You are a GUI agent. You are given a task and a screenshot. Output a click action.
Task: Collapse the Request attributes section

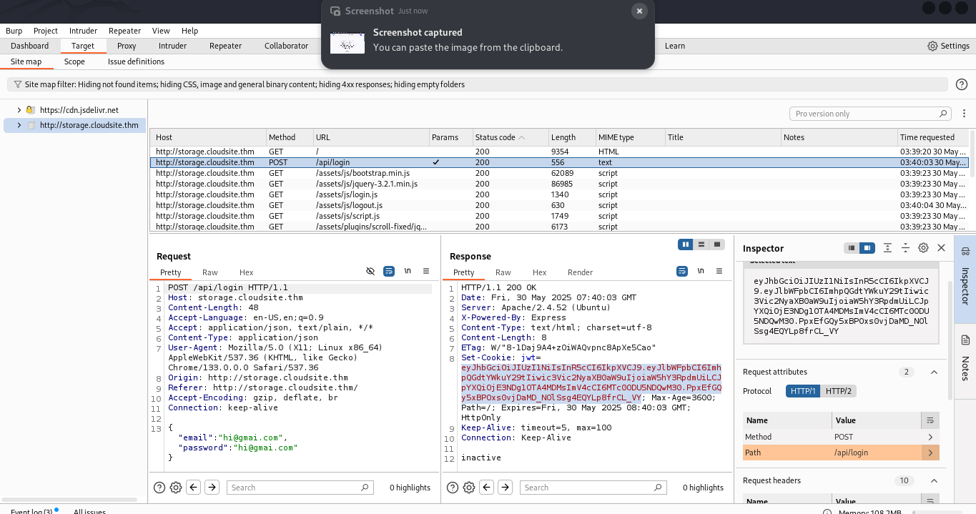[934, 372]
